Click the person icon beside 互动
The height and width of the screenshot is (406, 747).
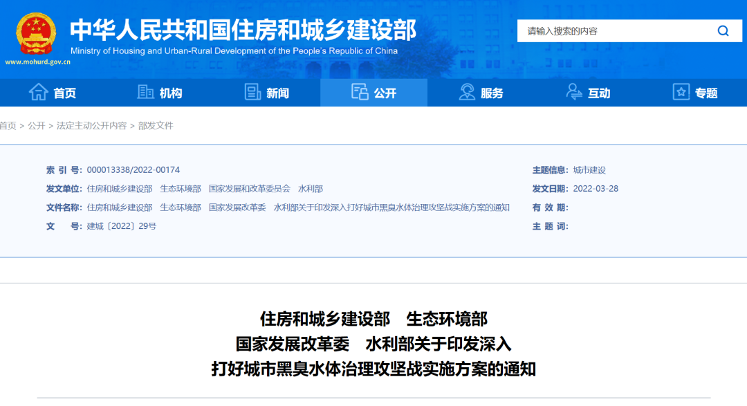pyautogui.click(x=574, y=92)
